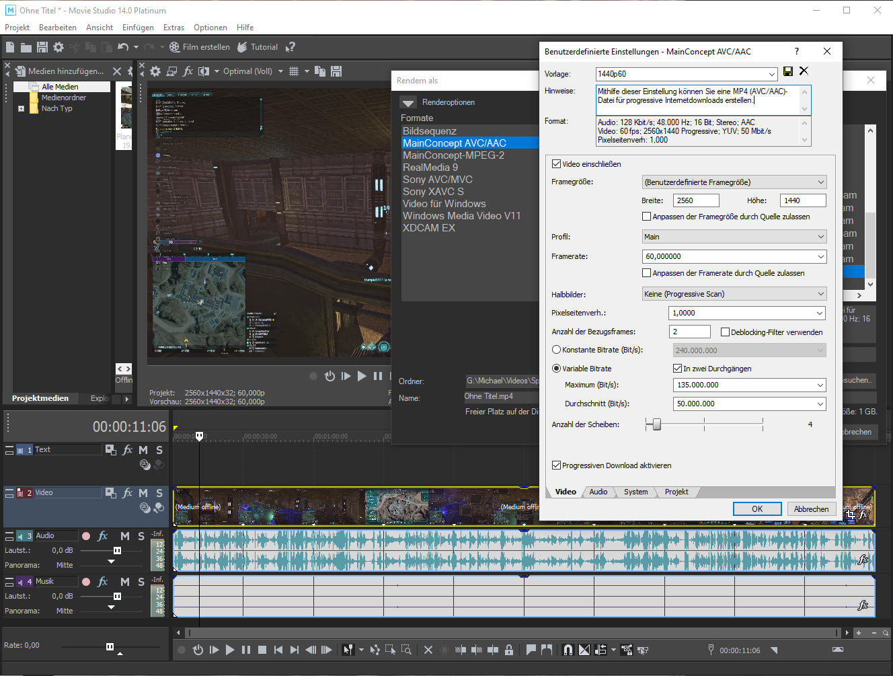893x676 pixels.
Task: Create a new project with the blank-page icon
Action: tap(10, 47)
